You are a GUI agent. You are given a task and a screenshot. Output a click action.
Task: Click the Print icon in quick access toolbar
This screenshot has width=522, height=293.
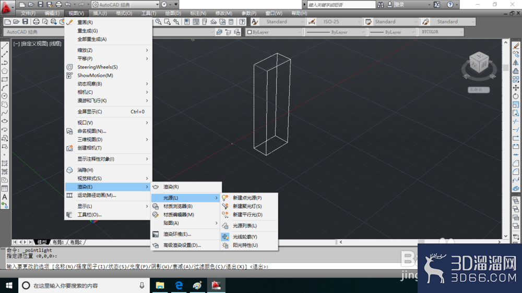click(x=58, y=5)
